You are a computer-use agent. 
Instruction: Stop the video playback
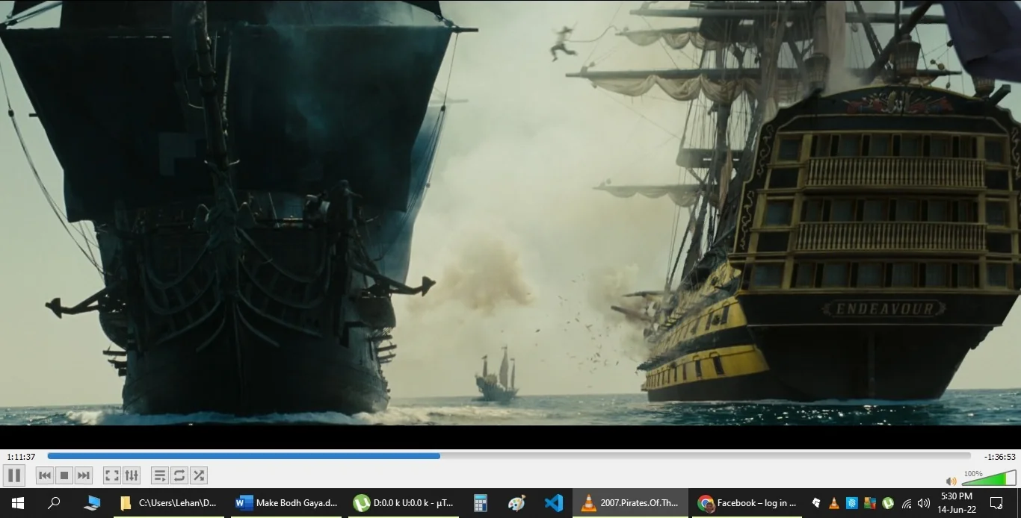(64, 475)
